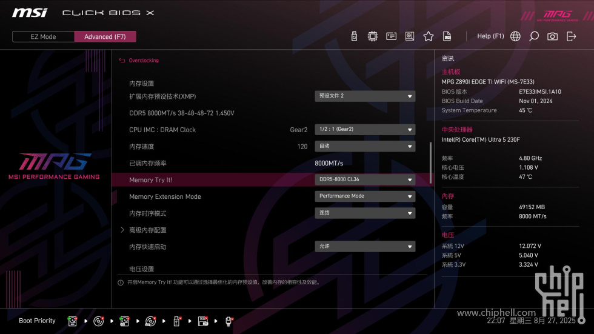Take a screenshot with camera icon
This screenshot has width=594, height=334.
552,36
